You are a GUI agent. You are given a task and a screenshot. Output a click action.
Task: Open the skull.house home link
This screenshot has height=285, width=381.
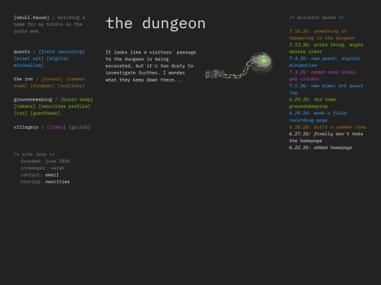31,18
